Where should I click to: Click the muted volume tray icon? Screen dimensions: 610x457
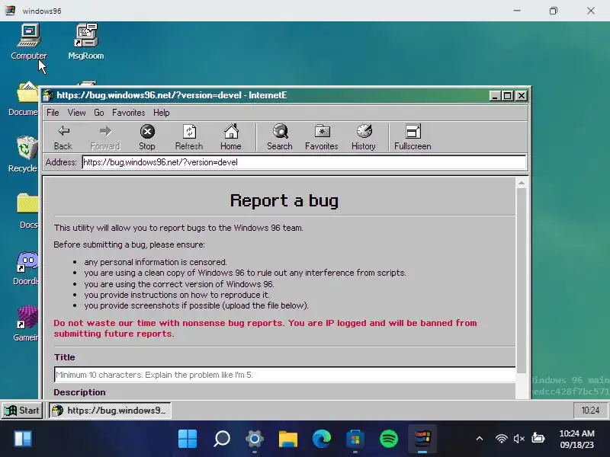coord(519,439)
